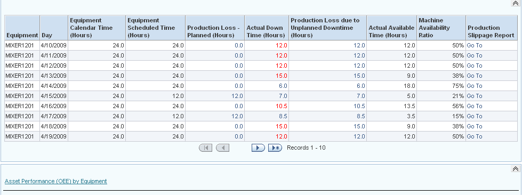
Task: Open red down time 15.0 for 4/13/2009
Action: click(x=282, y=76)
